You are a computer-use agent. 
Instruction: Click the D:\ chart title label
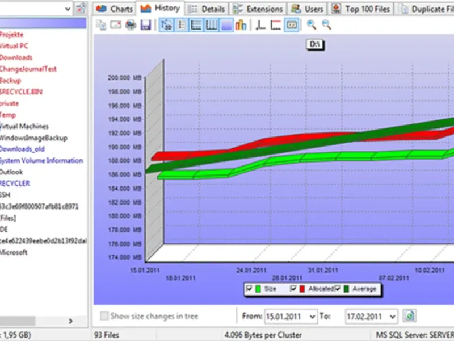tap(315, 44)
